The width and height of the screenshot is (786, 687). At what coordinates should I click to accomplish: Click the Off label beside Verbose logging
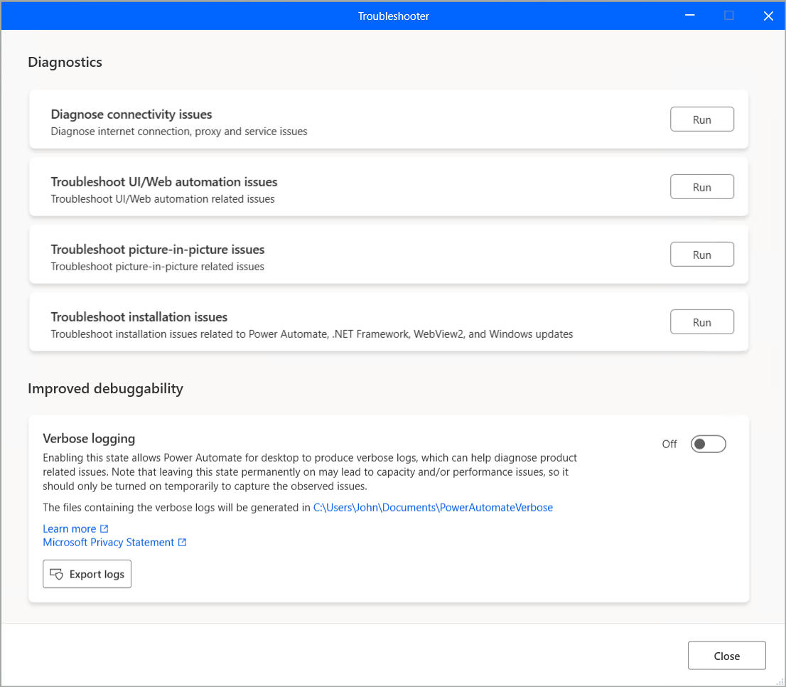pyautogui.click(x=669, y=444)
